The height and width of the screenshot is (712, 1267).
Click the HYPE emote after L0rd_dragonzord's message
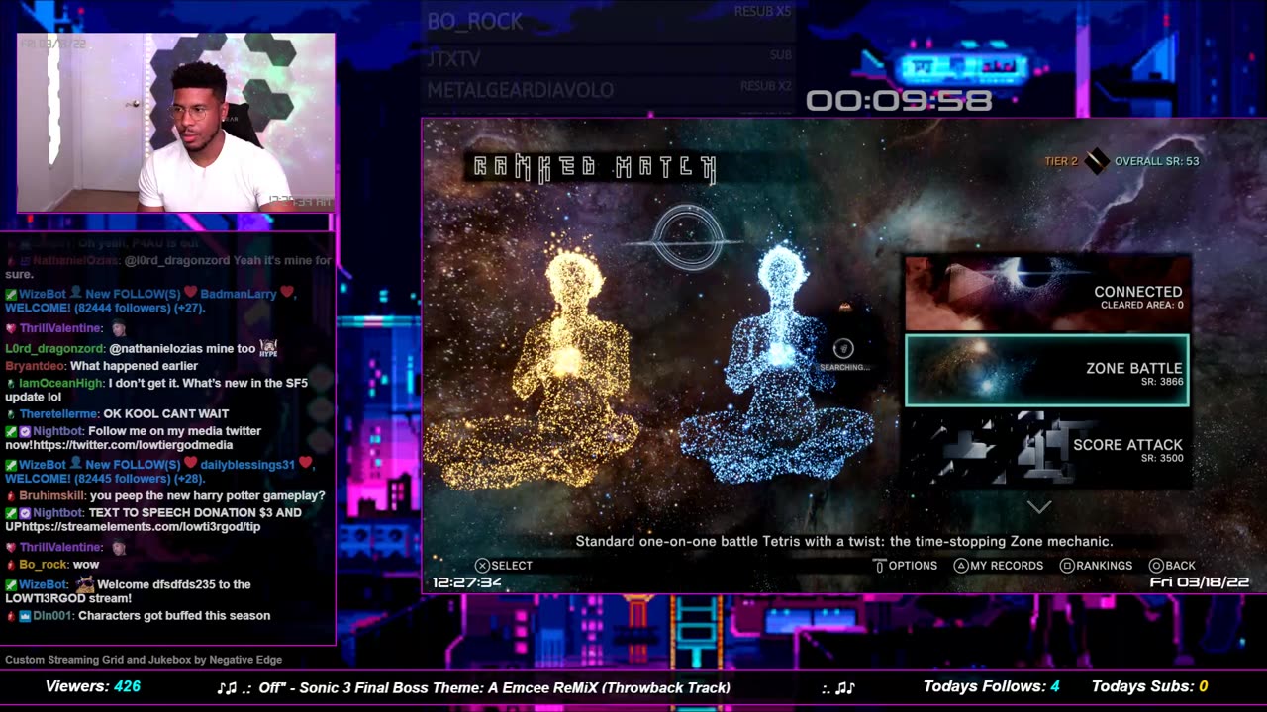(268, 348)
